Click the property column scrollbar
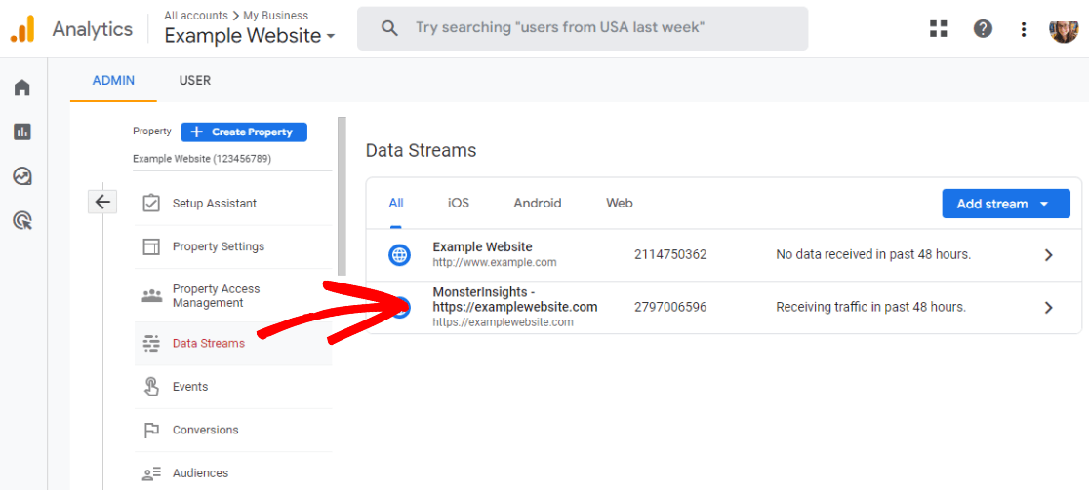The width and height of the screenshot is (1089, 490). pyautogui.click(x=341, y=197)
